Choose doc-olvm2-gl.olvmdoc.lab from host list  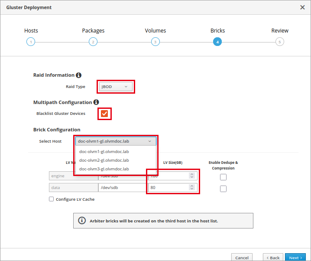tap(104, 160)
